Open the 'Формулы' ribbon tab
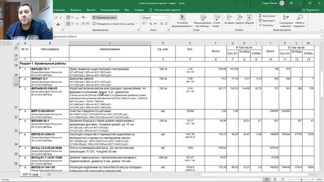The width and height of the screenshot is (324, 182). (x=75, y=10)
